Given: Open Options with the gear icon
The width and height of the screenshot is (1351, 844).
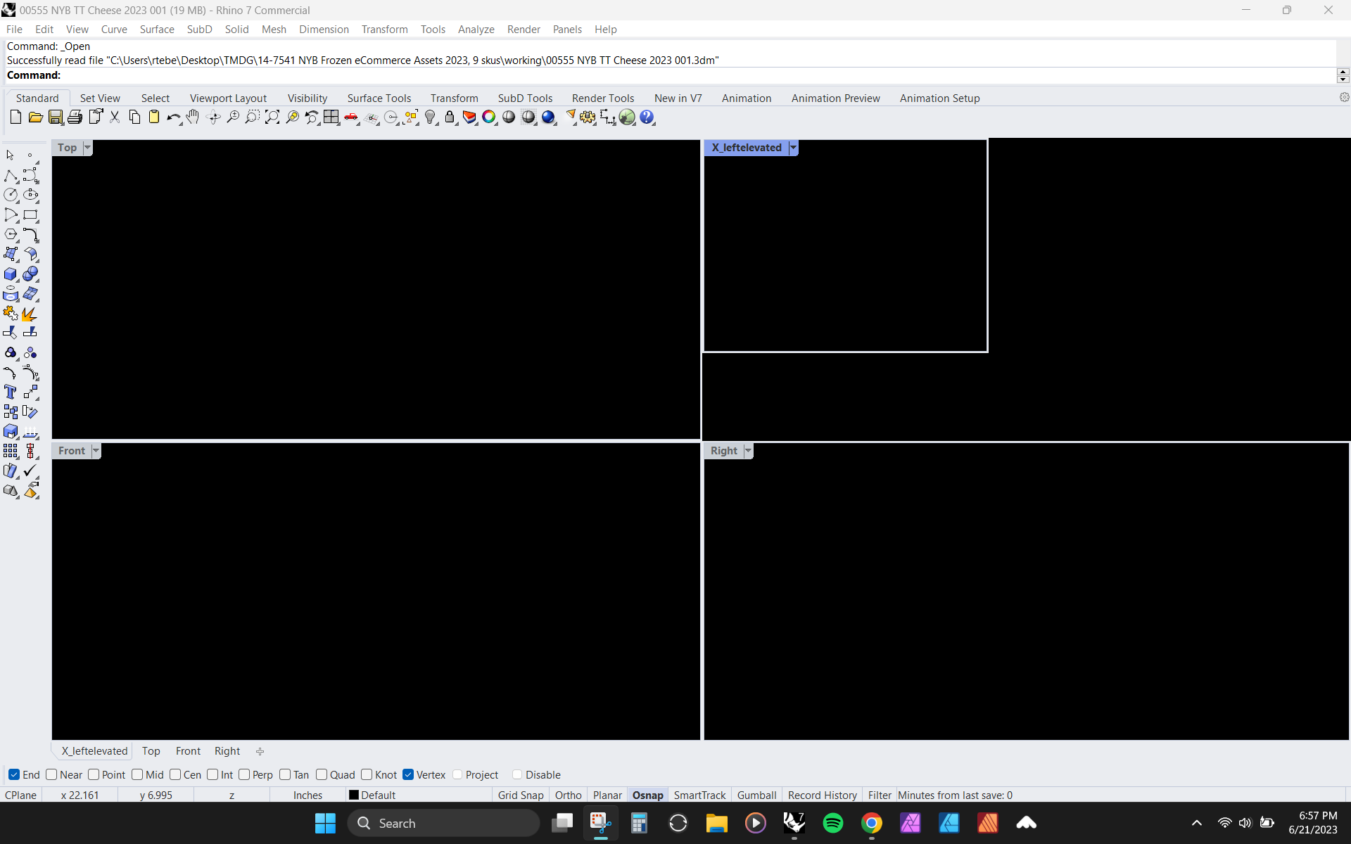Looking at the screenshot, I should click(588, 117).
